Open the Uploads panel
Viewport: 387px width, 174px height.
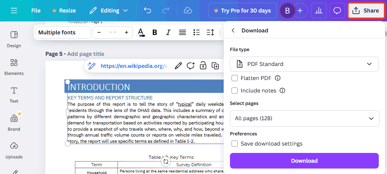click(x=14, y=150)
